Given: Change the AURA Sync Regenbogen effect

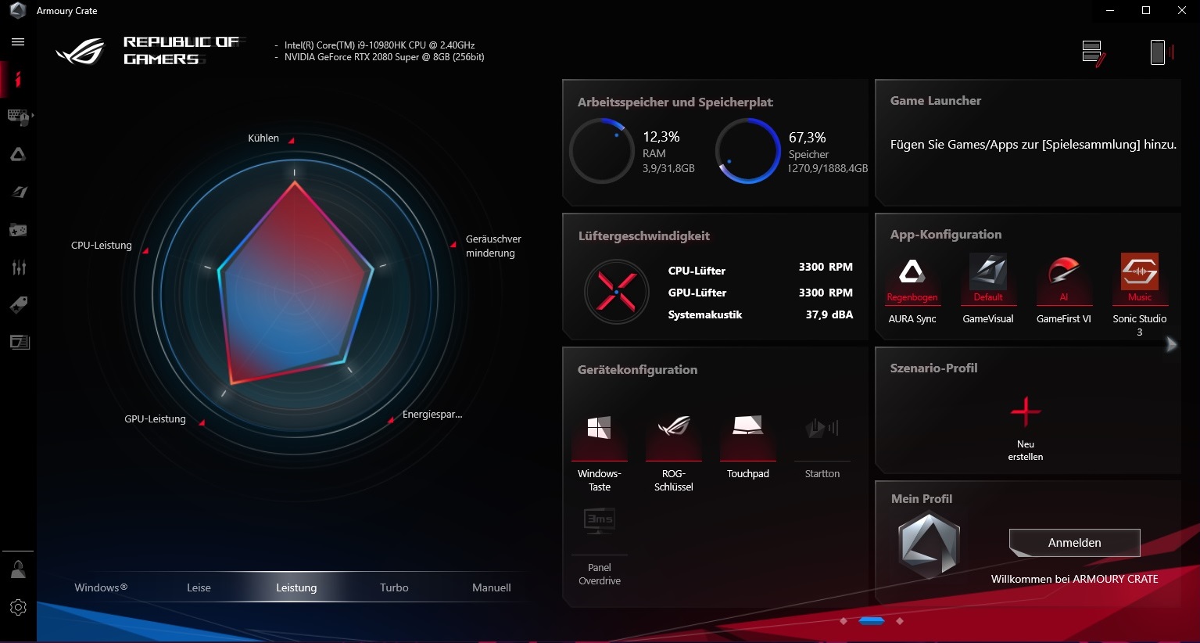Looking at the screenshot, I should [912, 297].
